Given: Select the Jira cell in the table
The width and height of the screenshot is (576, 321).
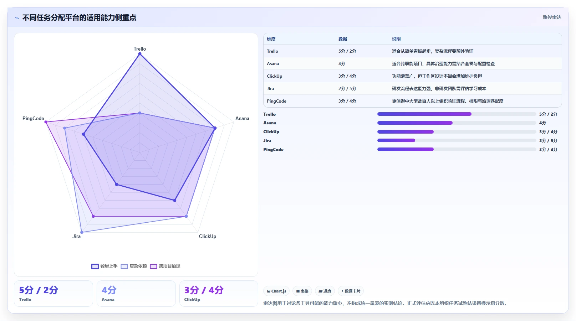Looking at the screenshot, I should (x=270, y=89).
